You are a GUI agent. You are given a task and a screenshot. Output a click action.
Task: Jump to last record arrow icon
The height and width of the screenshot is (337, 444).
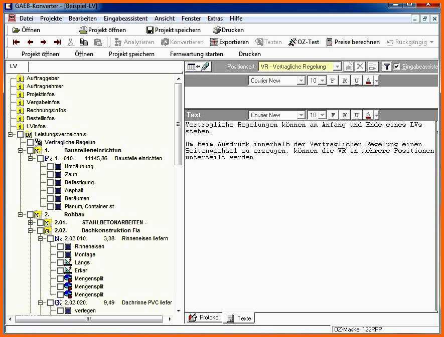[x=57, y=42]
